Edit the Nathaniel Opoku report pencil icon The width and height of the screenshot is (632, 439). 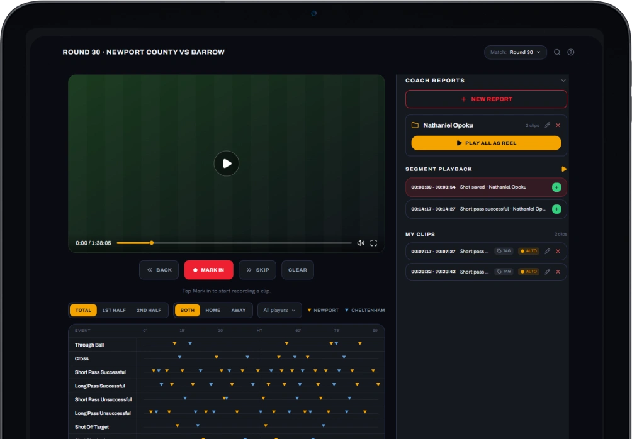[547, 125]
